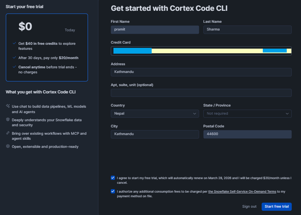301x215 pixels.
Task: Focus the Credit Card number field
Action: (x=201, y=51)
